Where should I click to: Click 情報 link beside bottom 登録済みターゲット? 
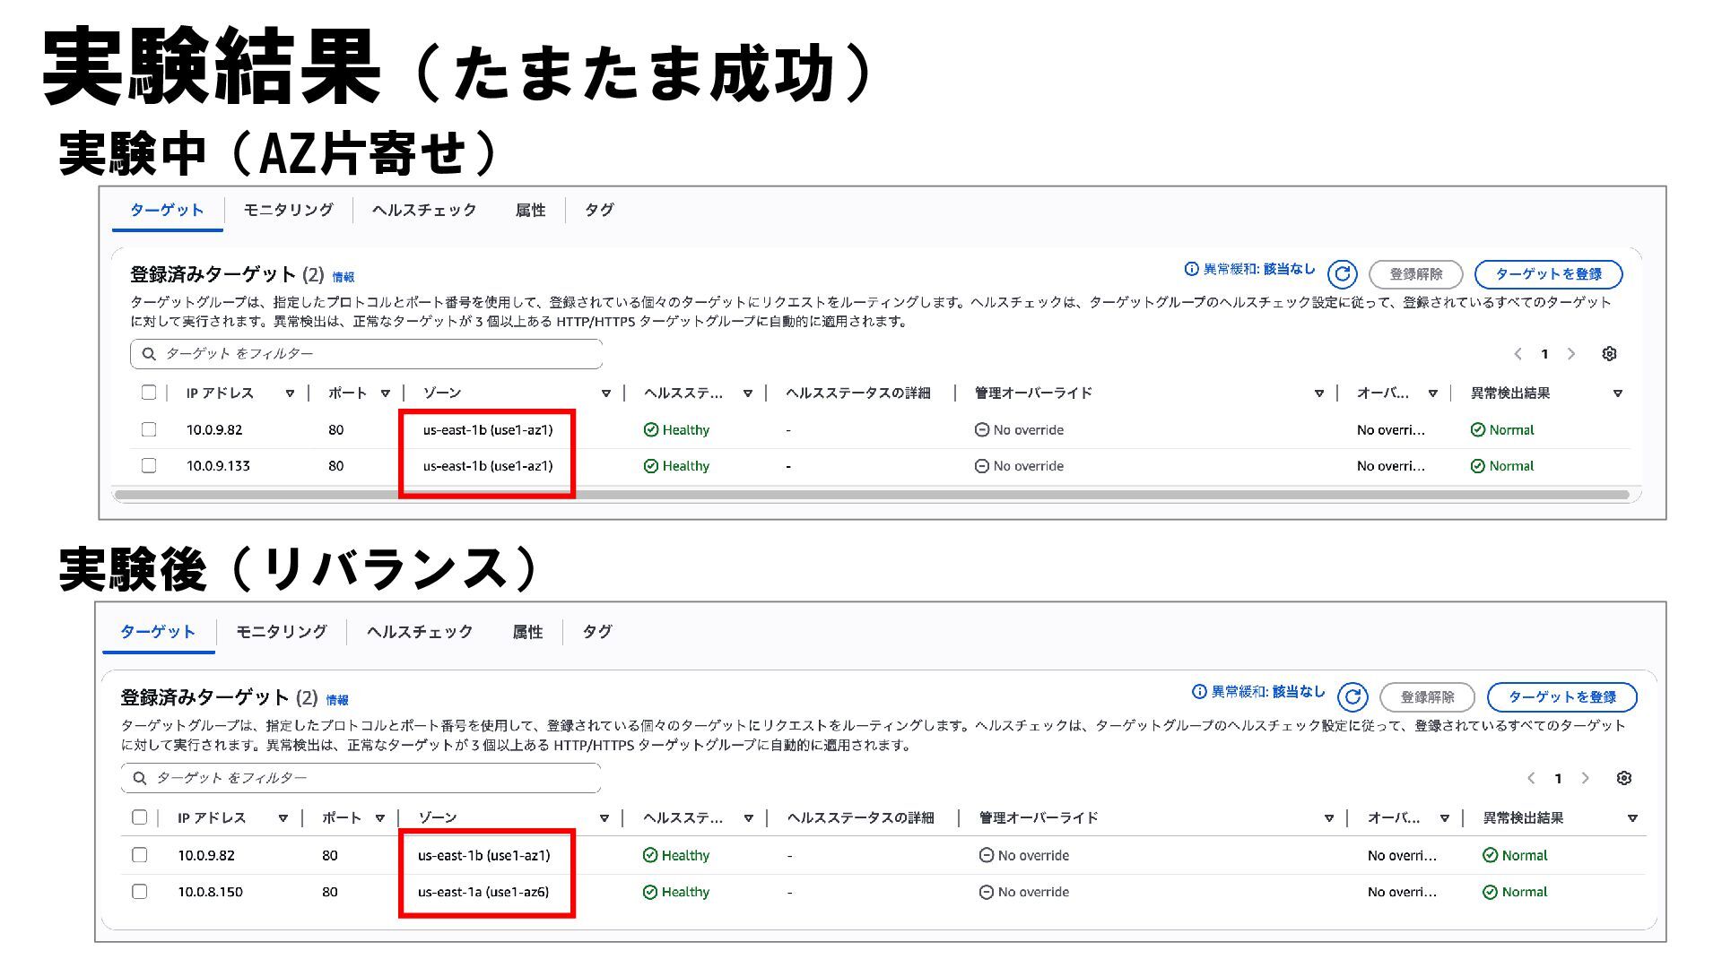pos(337,701)
